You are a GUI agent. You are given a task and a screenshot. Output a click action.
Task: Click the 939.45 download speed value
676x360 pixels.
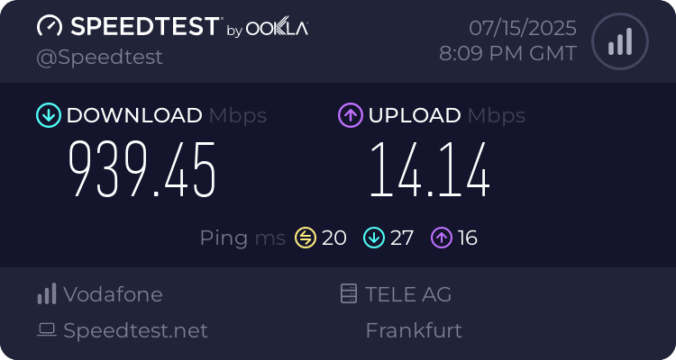coord(143,170)
